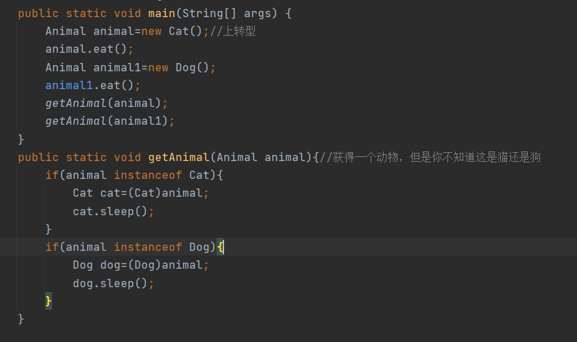Viewport: 577px width, 342px height.
Task: Click the cat.sleep() call
Action: click(110, 211)
